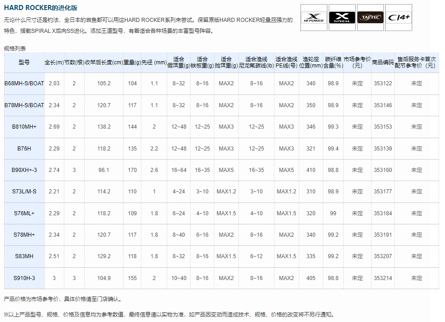Click the 适合渔线尼龙氟碳线(lb) column header
445x322 pixels.
point(256,62)
